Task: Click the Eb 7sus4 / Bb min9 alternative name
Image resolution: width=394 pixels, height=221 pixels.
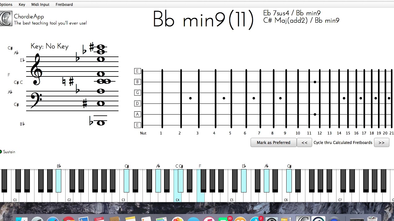Action: [292, 13]
